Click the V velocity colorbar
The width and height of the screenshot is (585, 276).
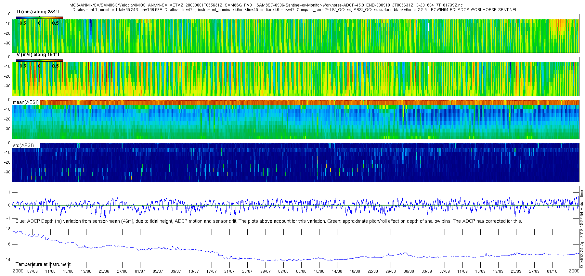(39, 60)
